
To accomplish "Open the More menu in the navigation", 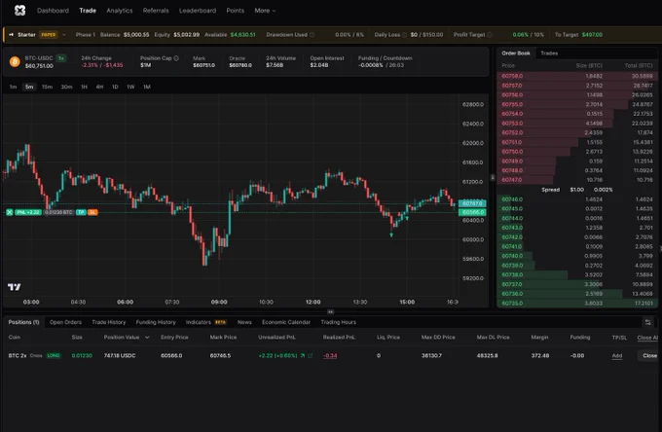I will [x=265, y=11].
